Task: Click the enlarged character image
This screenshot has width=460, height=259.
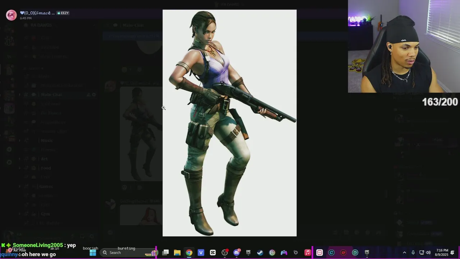Action: [230, 123]
